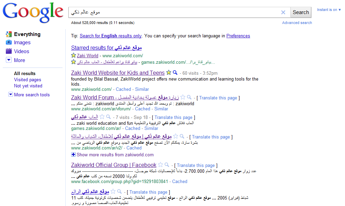Image resolution: width=345 pixels, height=206 pixels.
Task: Open Similar for games.zakiworld.com/ar/
Action: click(151, 128)
